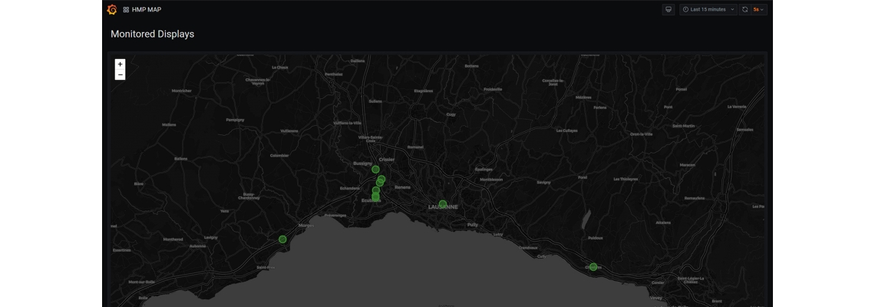The height and width of the screenshot is (307, 875).
Task: Open the HMP MAP dashboard title
Action: pos(147,10)
